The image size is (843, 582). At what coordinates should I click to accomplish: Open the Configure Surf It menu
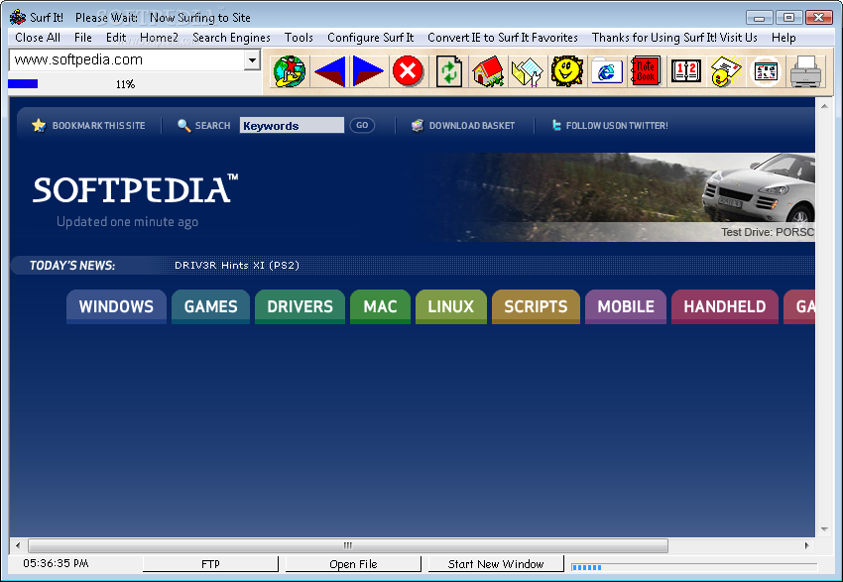point(371,38)
